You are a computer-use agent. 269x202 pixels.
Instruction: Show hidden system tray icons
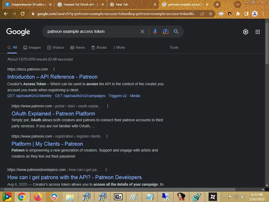coord(224,197)
